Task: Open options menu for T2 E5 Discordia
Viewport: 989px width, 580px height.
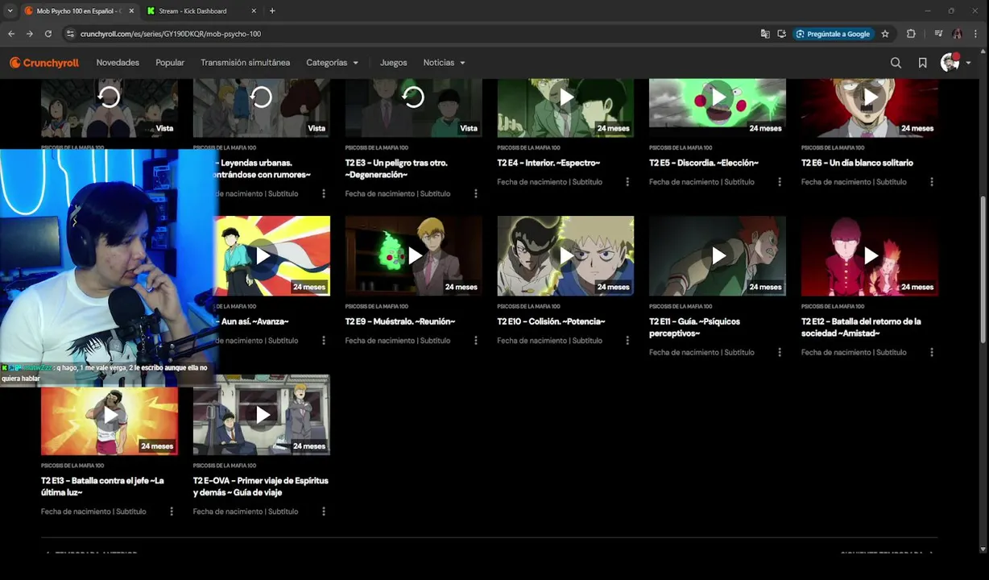Action: click(780, 182)
